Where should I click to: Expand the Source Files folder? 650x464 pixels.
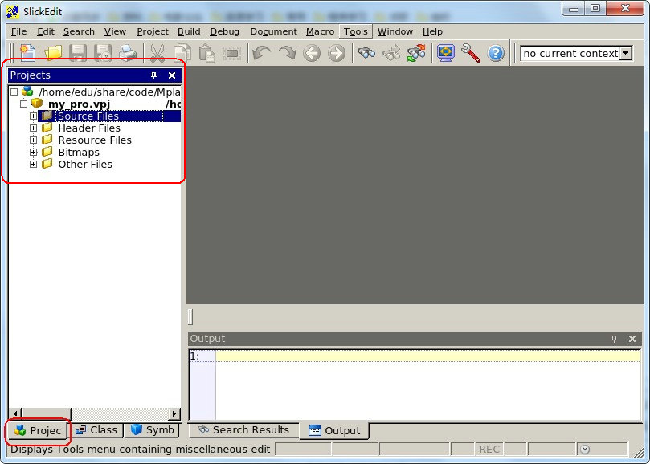pos(33,116)
